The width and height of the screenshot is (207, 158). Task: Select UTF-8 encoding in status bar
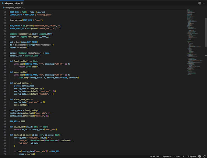click(177, 156)
